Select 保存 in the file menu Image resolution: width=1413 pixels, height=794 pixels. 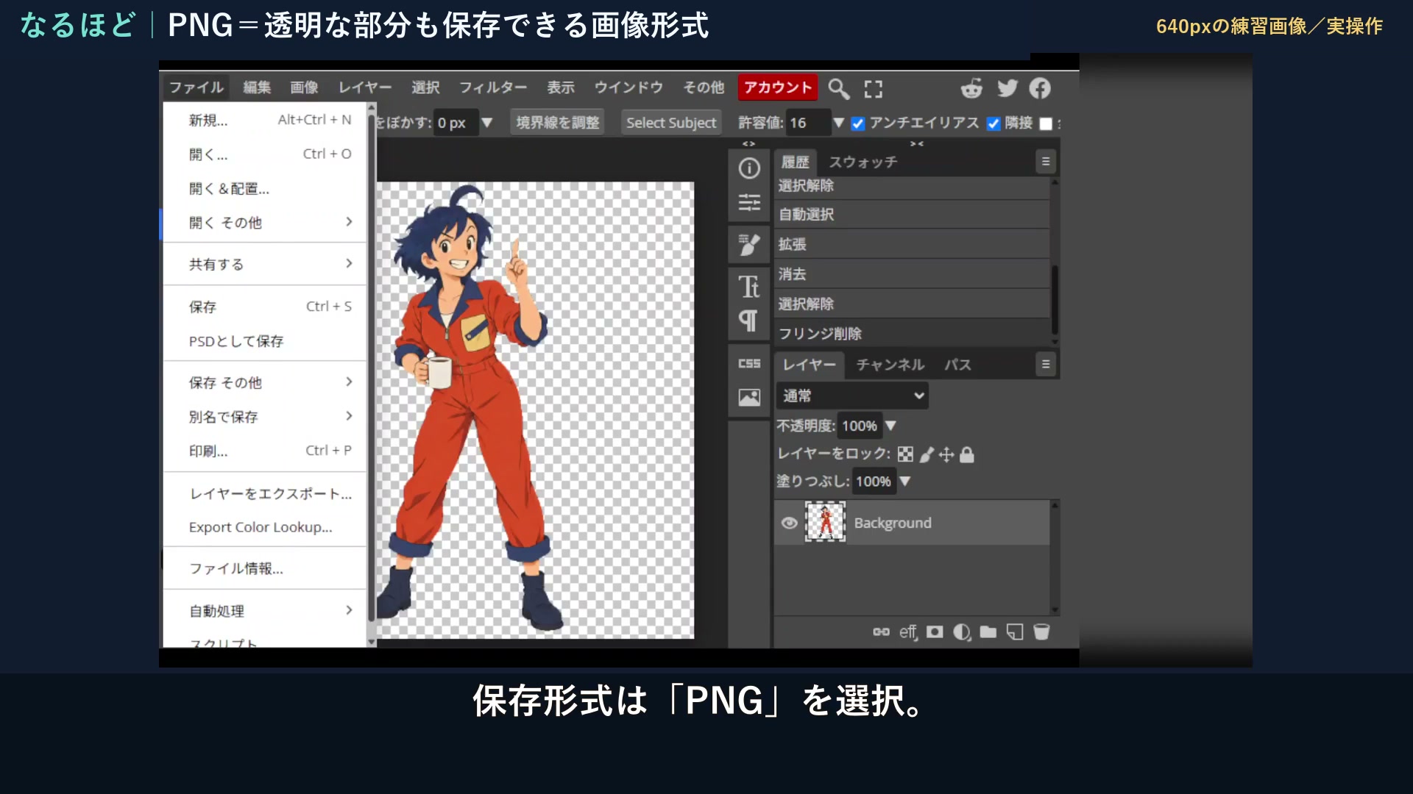point(265,307)
